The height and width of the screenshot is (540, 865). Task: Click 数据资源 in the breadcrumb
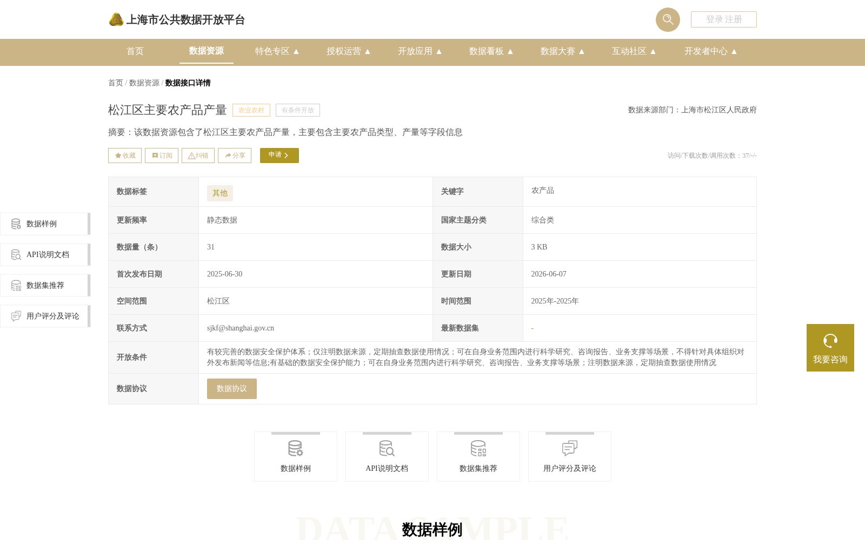point(144,83)
